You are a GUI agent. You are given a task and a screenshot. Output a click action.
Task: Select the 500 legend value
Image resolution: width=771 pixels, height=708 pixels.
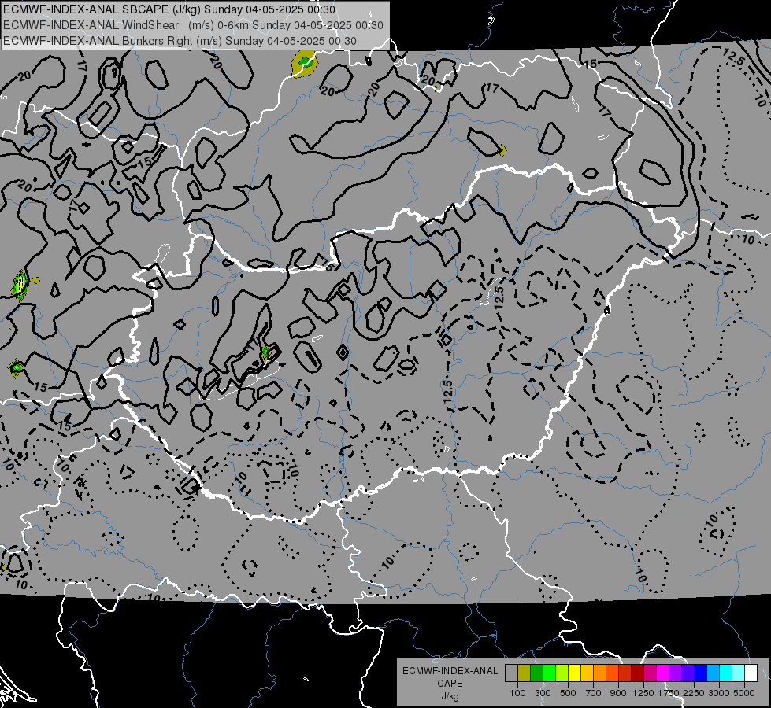click(x=568, y=693)
